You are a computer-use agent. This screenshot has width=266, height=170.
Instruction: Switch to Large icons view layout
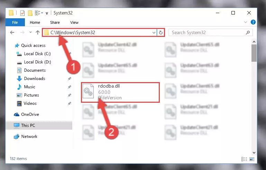[x=252, y=159]
